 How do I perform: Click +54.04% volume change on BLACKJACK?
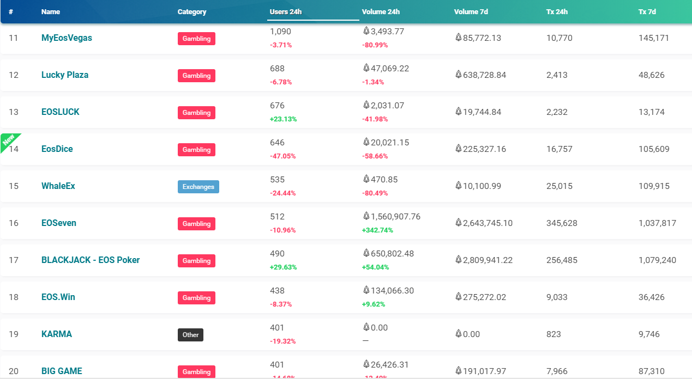tap(375, 267)
